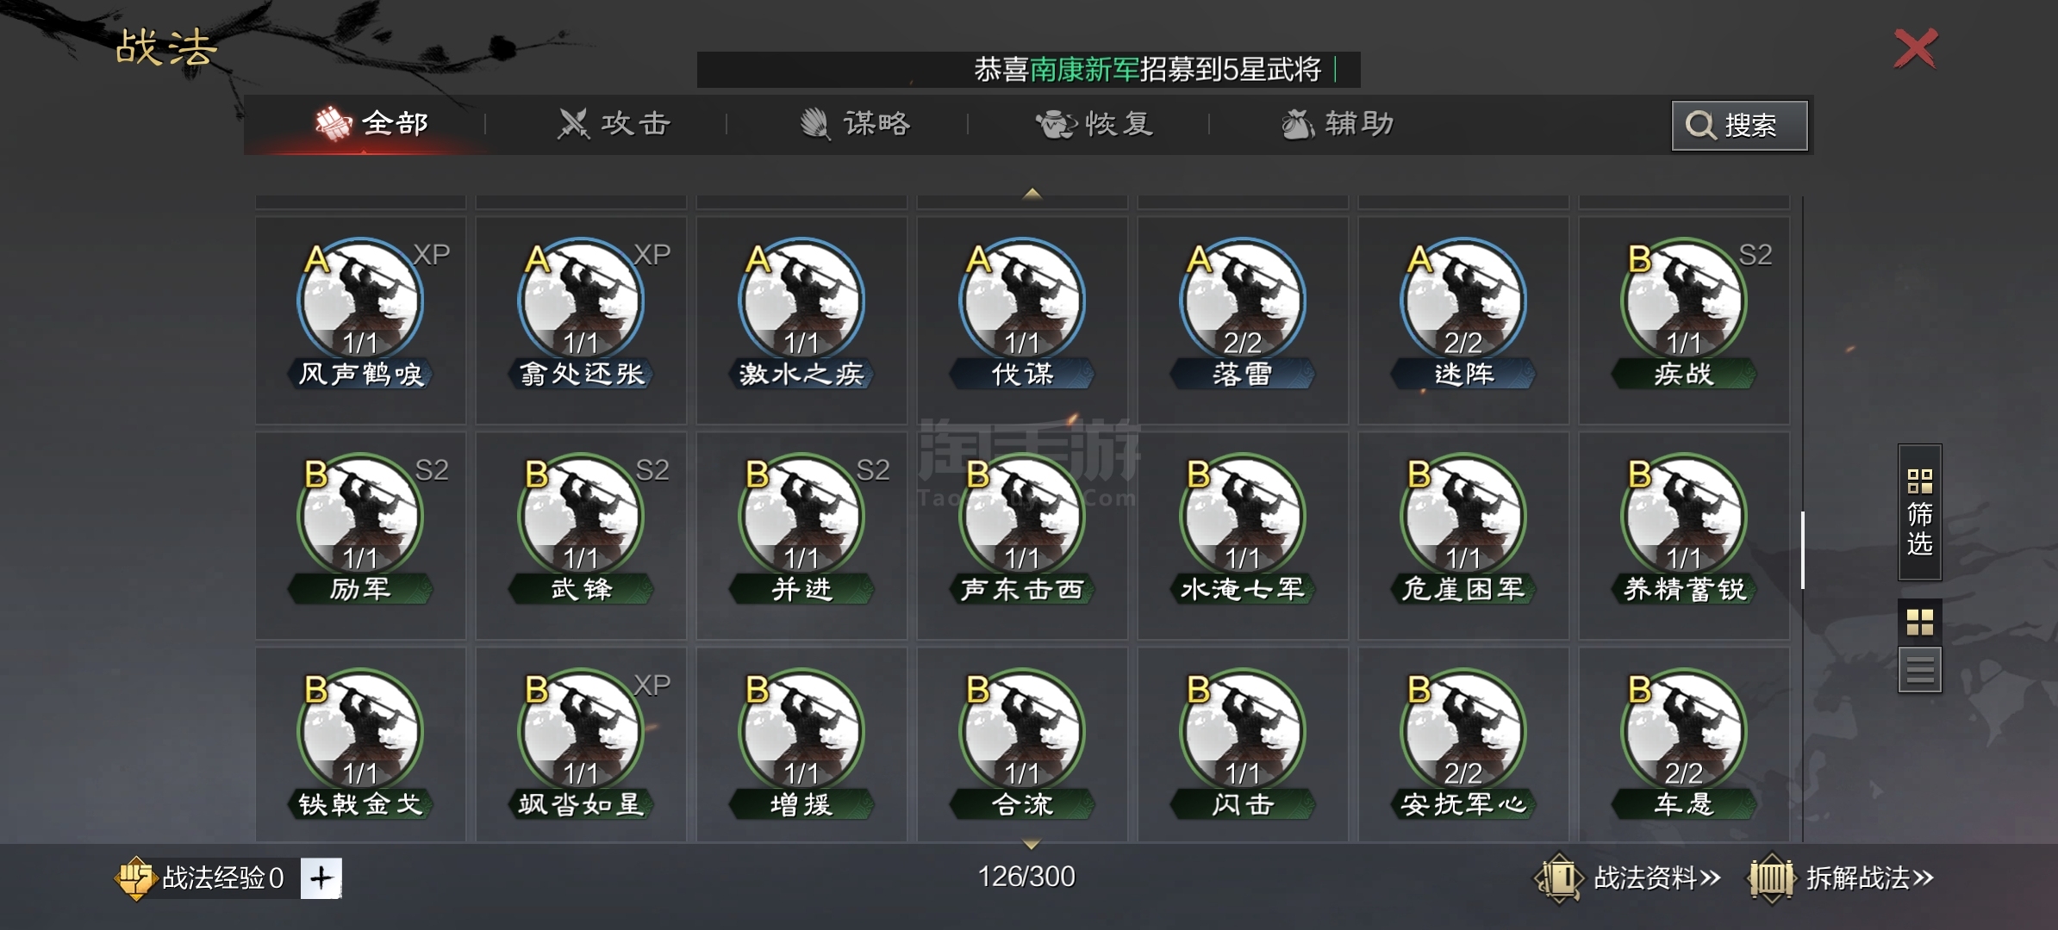
Task: Select the 风声鹤唳 tactic icon
Action: tap(360, 301)
